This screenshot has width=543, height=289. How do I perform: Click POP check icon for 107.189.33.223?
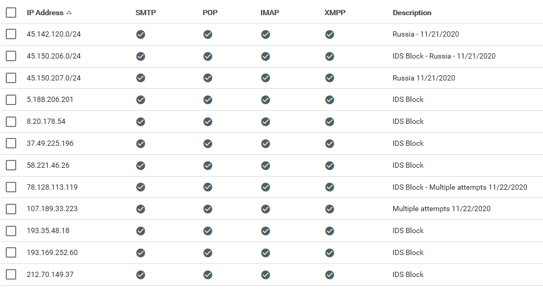tap(208, 209)
